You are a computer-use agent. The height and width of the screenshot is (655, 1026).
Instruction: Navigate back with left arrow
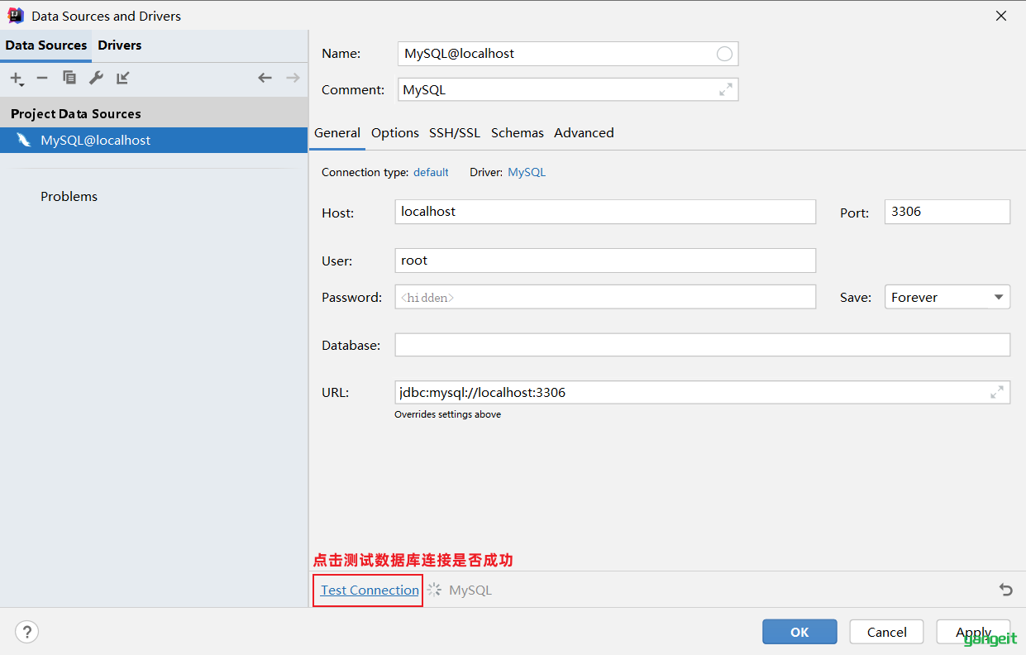(x=265, y=78)
